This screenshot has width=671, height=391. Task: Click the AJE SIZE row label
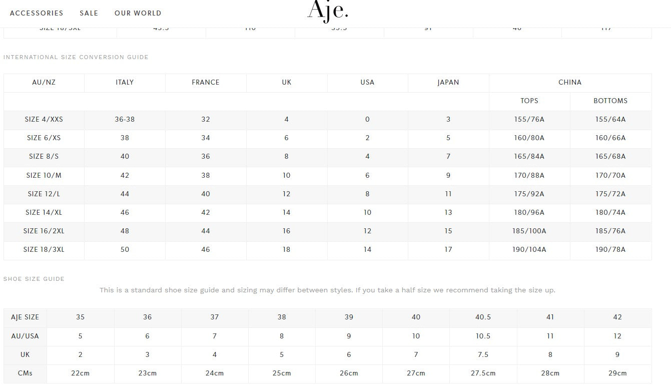(x=25, y=317)
